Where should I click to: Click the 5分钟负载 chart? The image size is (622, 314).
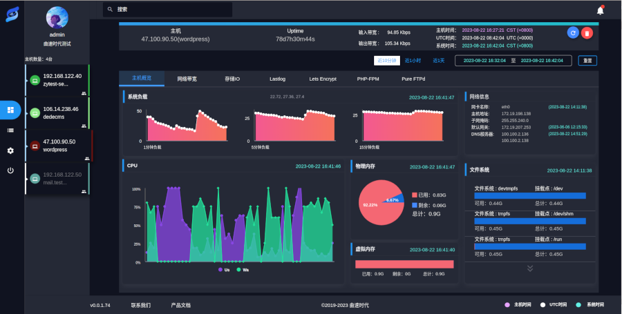(294, 126)
